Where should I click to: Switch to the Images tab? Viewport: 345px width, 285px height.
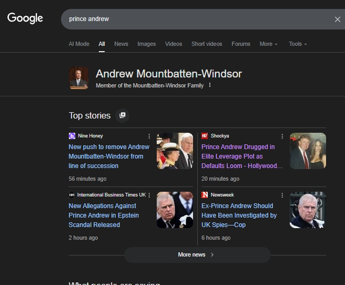click(x=147, y=44)
